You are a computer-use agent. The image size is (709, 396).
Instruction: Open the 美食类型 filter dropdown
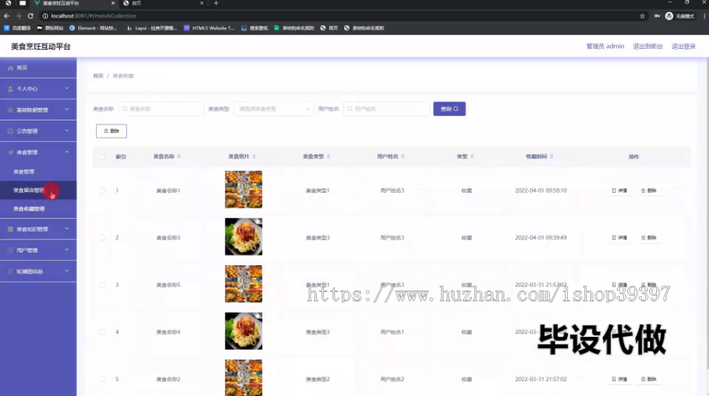pyautogui.click(x=273, y=109)
